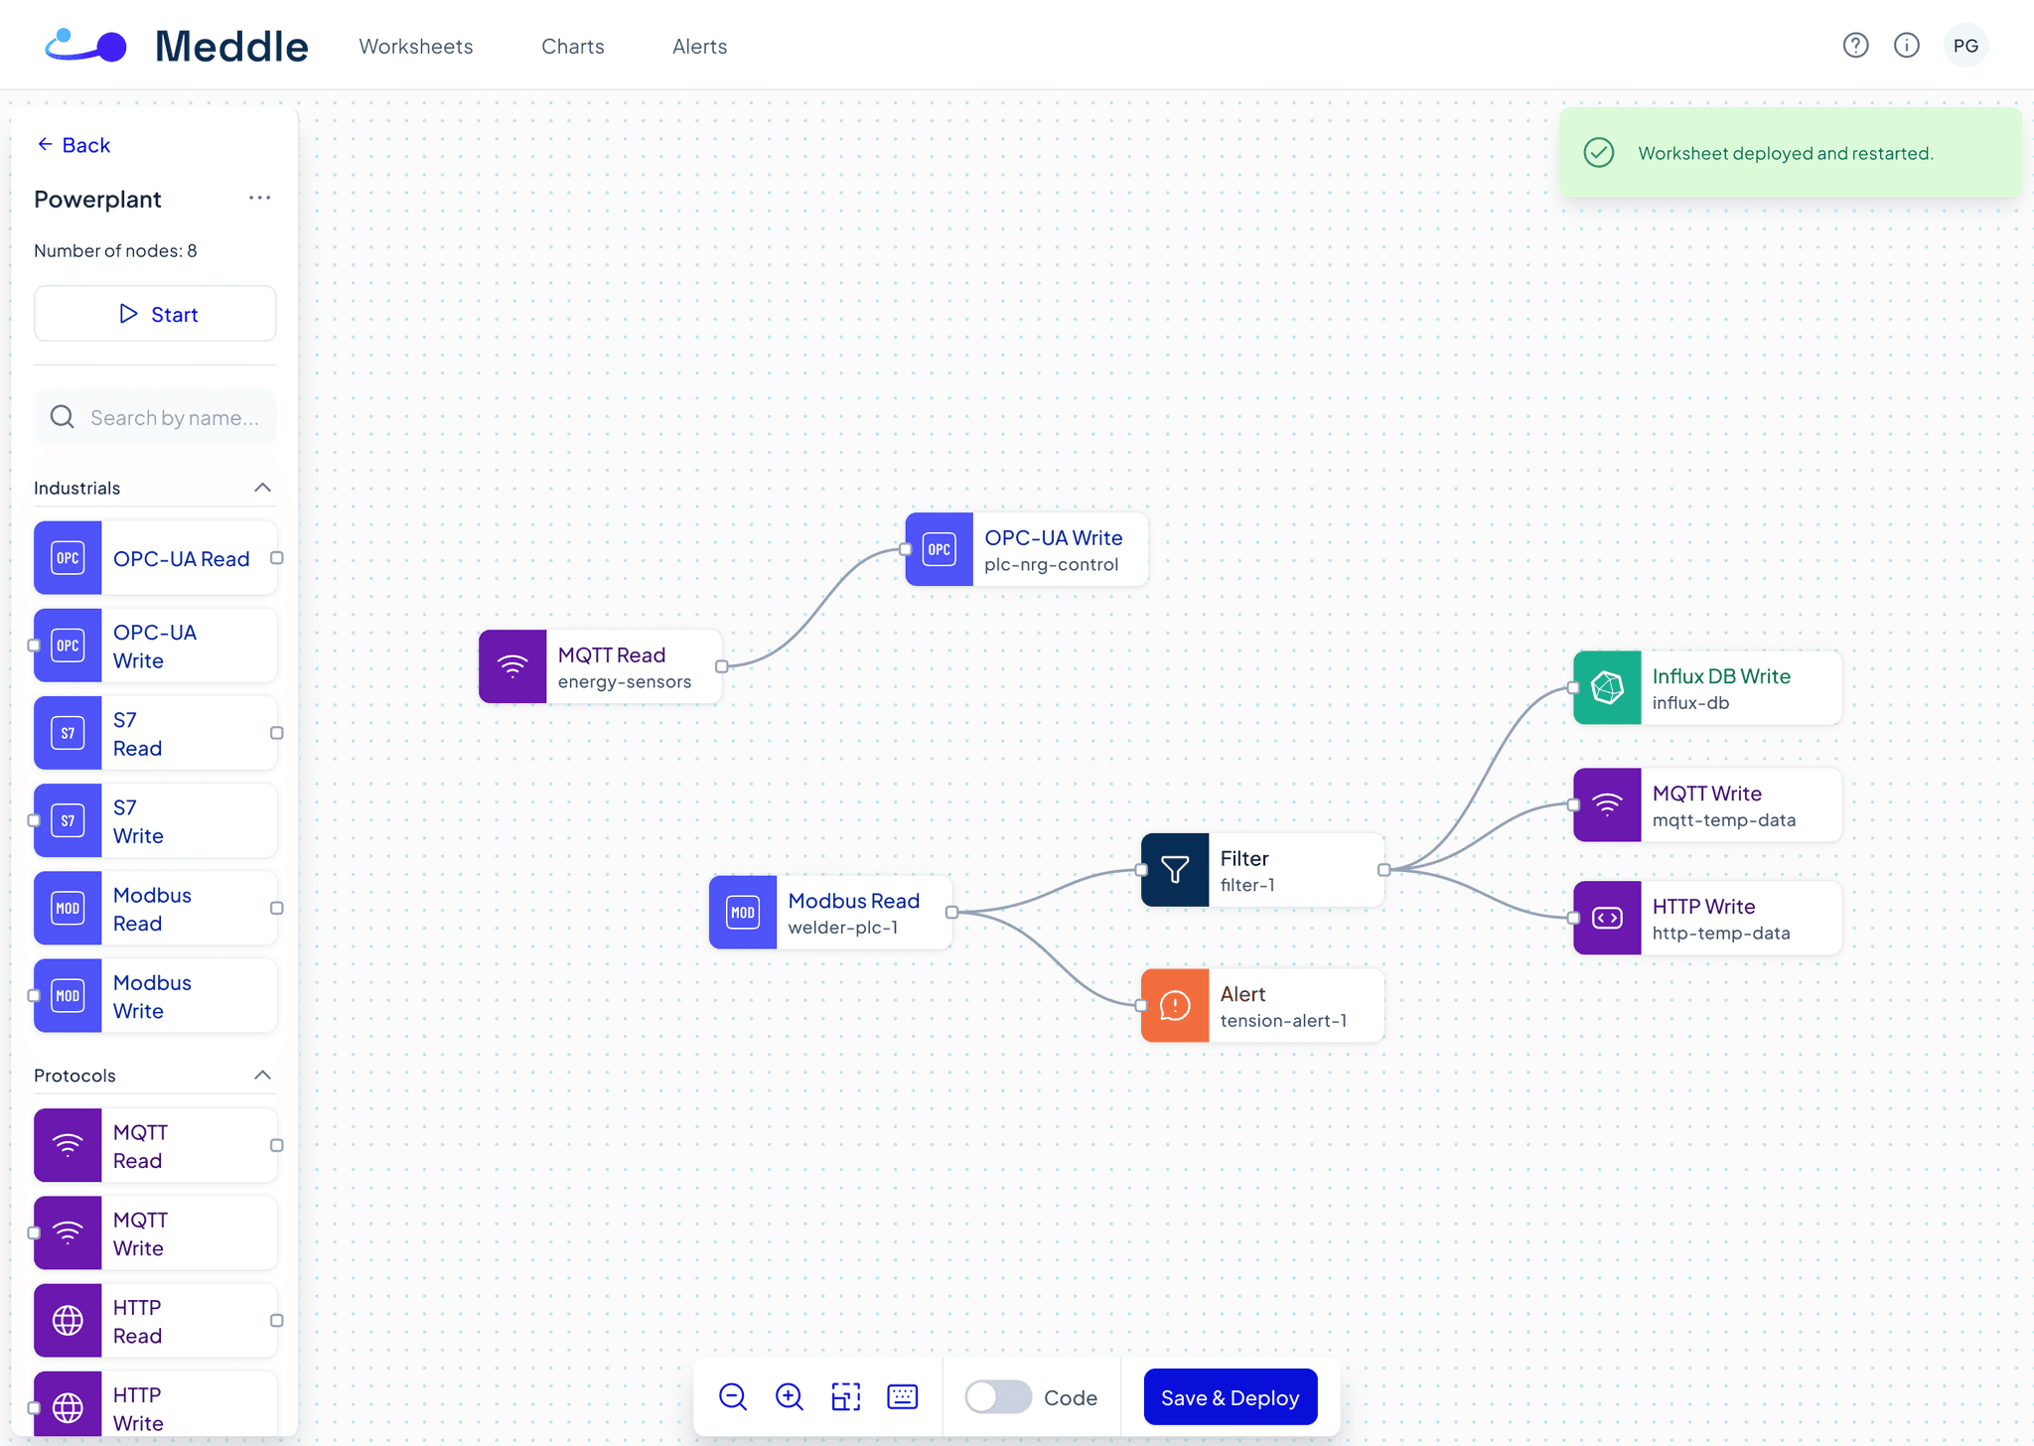Screen dimensions: 2034x1446
Task: Click the 'mqtt-temp-data' node label
Action: point(1724,819)
